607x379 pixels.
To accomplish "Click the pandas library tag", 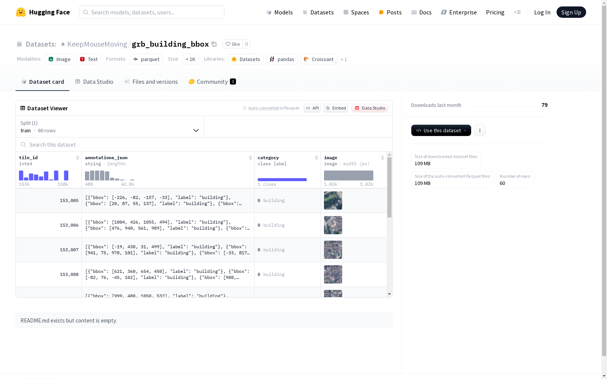I will 282,59.
